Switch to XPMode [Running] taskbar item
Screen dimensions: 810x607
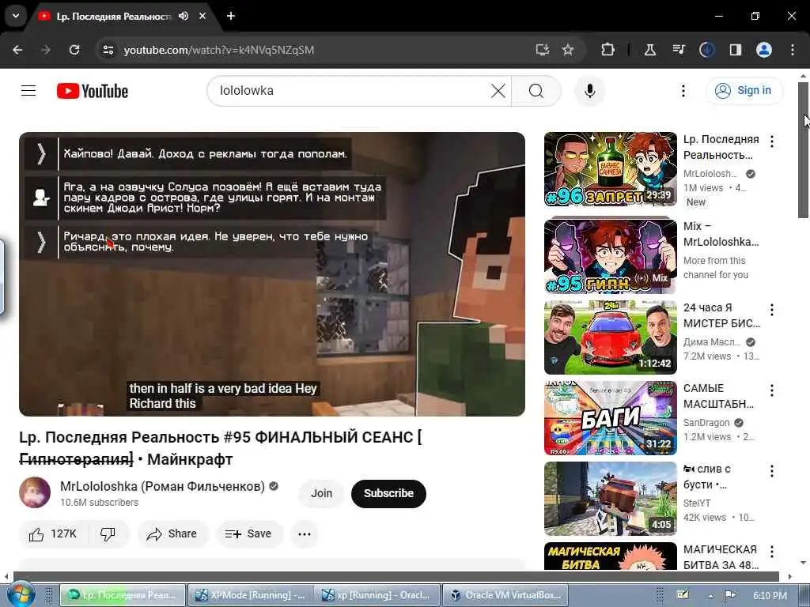pyautogui.click(x=250, y=595)
